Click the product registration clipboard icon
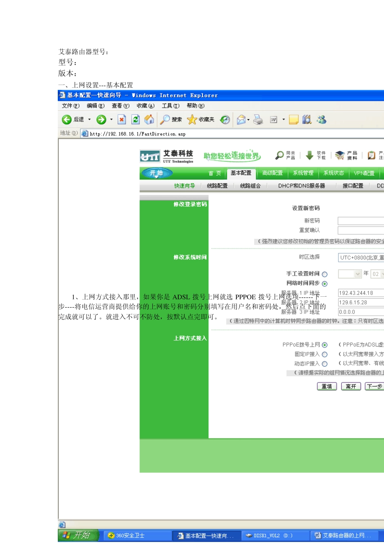This screenshot has width=384, height=544. [x=371, y=155]
